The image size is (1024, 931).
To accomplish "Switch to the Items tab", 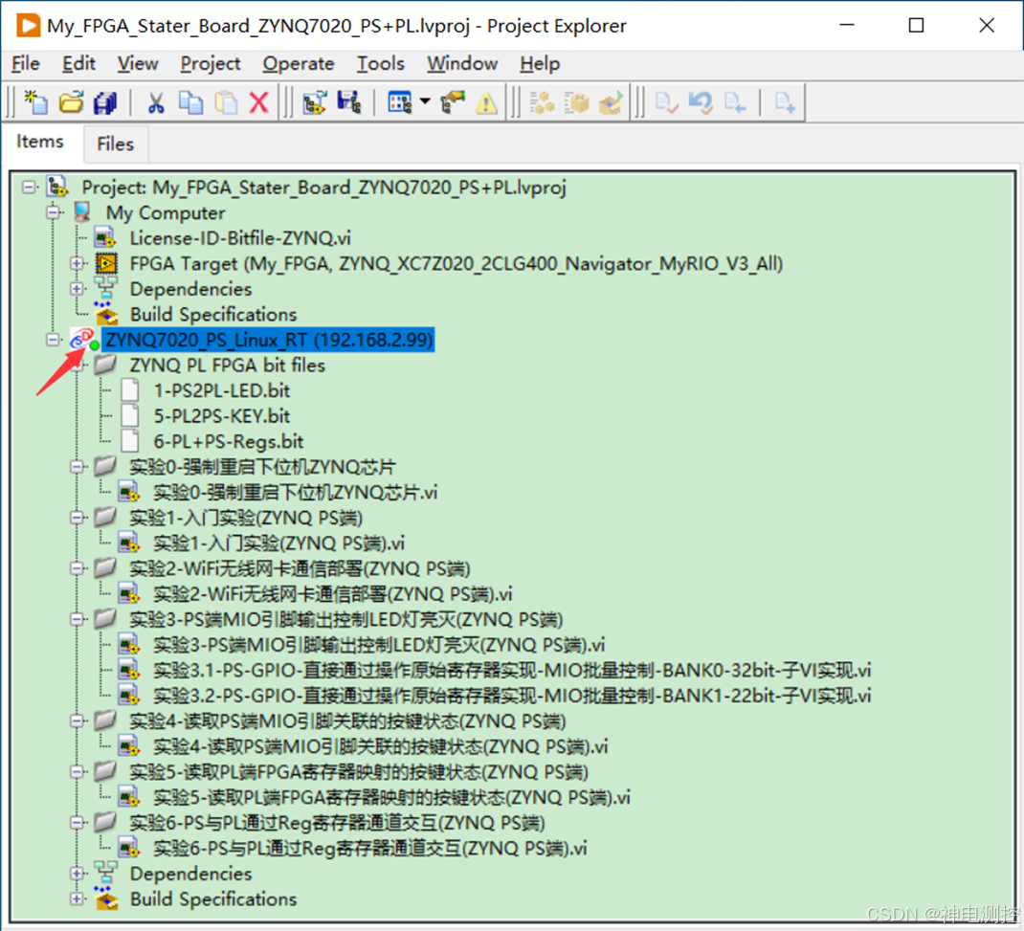I will tap(40, 142).
